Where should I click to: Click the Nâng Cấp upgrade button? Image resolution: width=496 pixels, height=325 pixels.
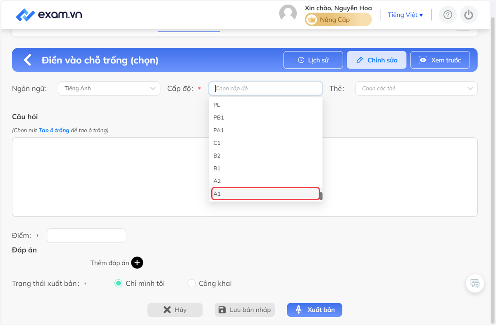(x=338, y=19)
